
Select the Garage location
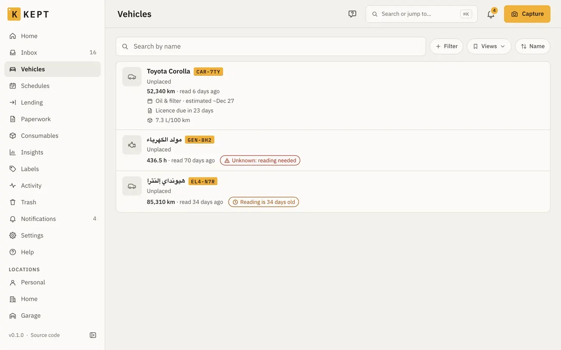pos(53,316)
